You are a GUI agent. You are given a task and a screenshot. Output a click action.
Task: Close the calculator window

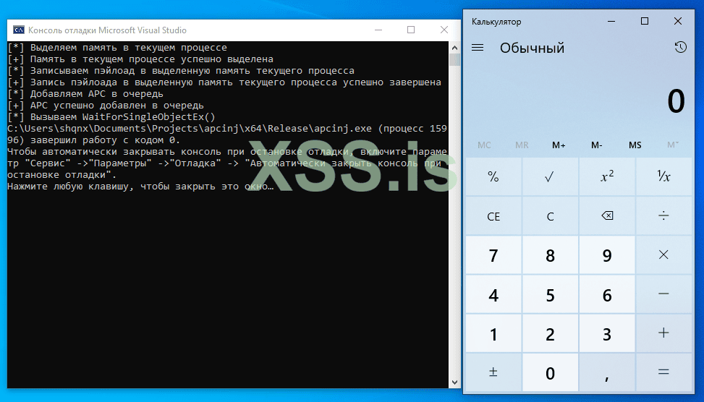click(678, 21)
